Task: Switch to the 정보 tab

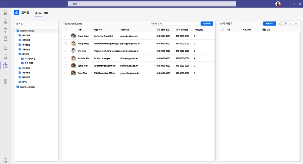Action: pyautogui.click(x=46, y=13)
